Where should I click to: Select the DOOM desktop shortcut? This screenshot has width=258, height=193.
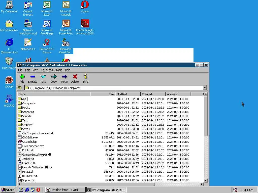click(x=9, y=82)
